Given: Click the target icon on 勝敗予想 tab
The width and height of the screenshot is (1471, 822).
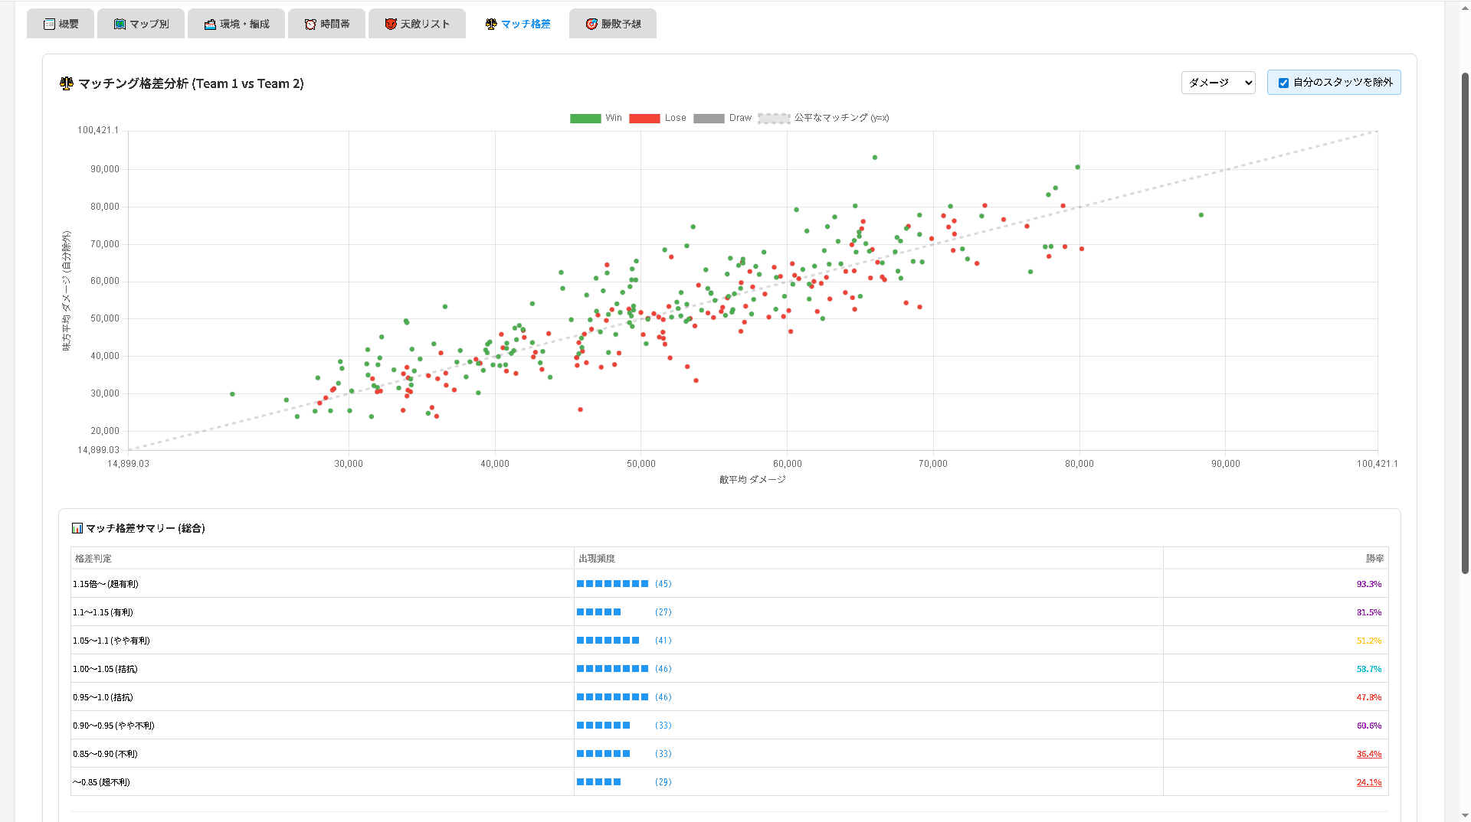Looking at the screenshot, I should click(x=591, y=24).
